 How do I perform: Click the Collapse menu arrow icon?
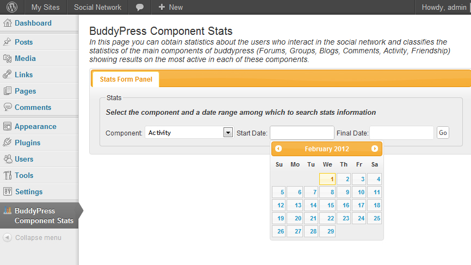(x=8, y=237)
